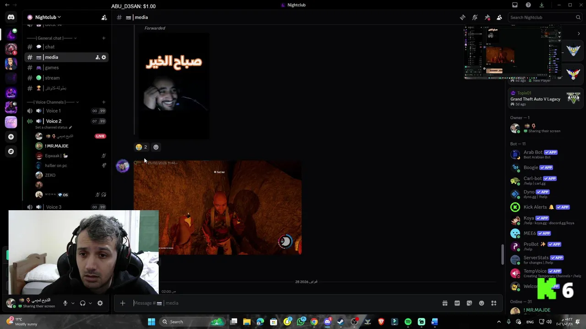Image resolution: width=586 pixels, height=329 pixels.
Task: Add a new server with plus icon
Action: pyautogui.click(x=11, y=137)
